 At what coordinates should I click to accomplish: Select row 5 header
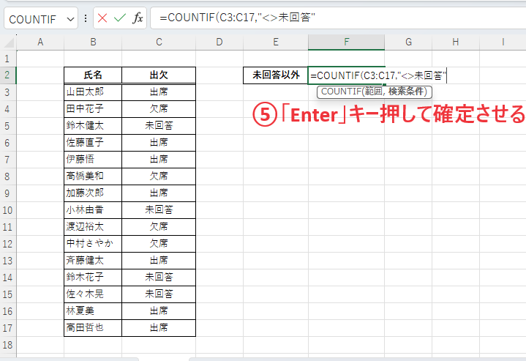click(x=8, y=126)
